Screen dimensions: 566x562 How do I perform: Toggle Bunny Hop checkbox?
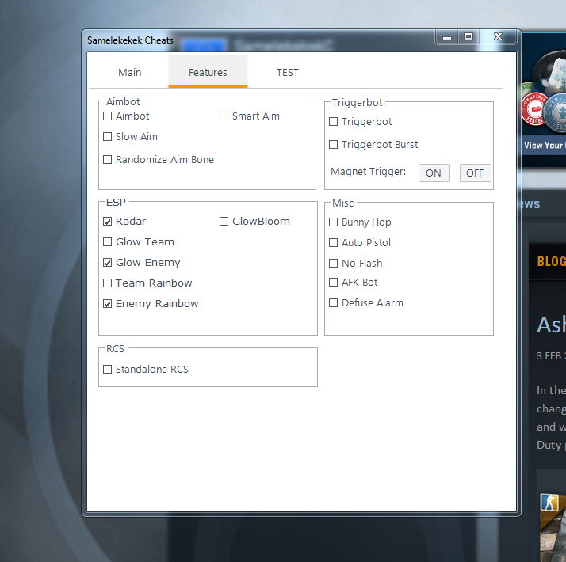tap(334, 222)
